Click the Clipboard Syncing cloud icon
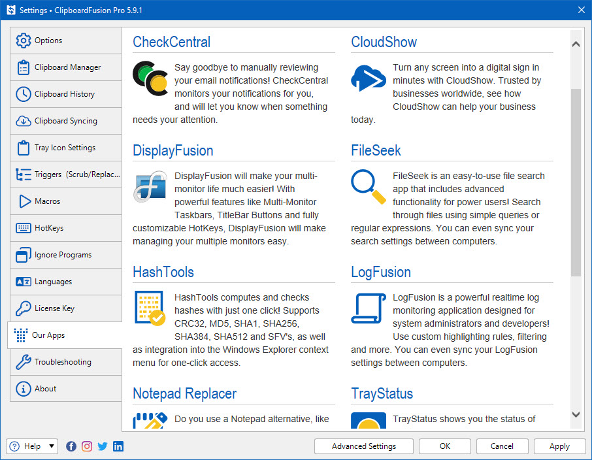The width and height of the screenshot is (592, 460). point(24,121)
